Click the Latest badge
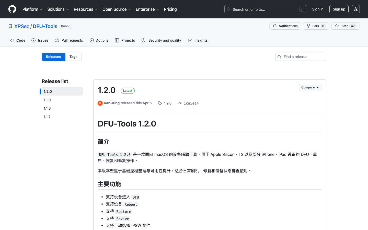This screenshot has width=368, height=230. tap(128, 91)
